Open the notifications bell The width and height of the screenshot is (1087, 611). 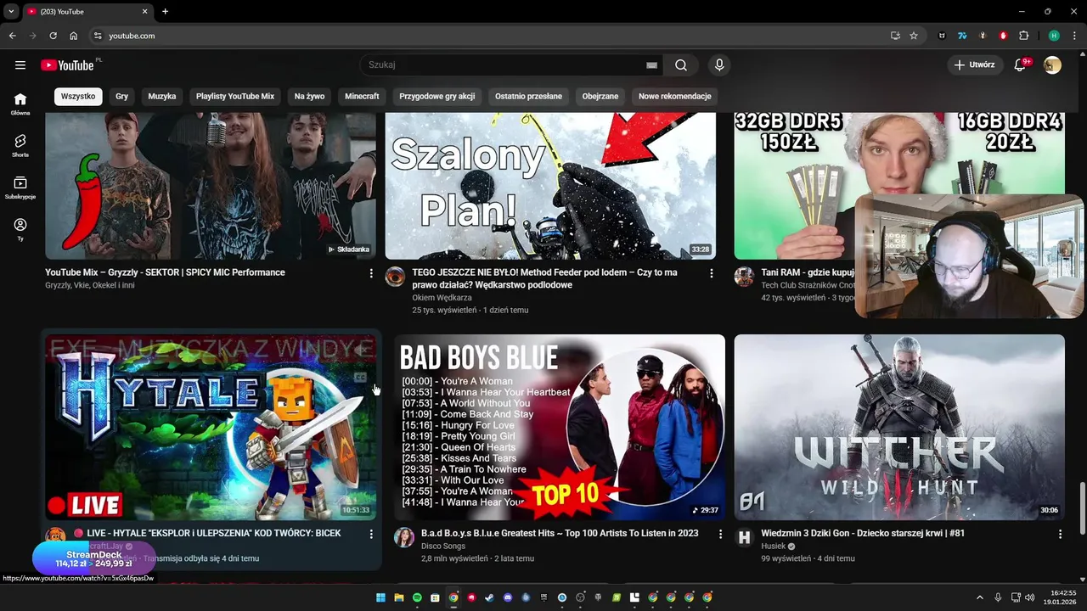pos(1021,65)
